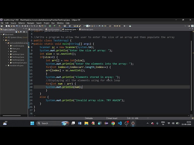This screenshot has width=194, height=145.
Task: Collapse the src folder
Action: tap(4, 40)
